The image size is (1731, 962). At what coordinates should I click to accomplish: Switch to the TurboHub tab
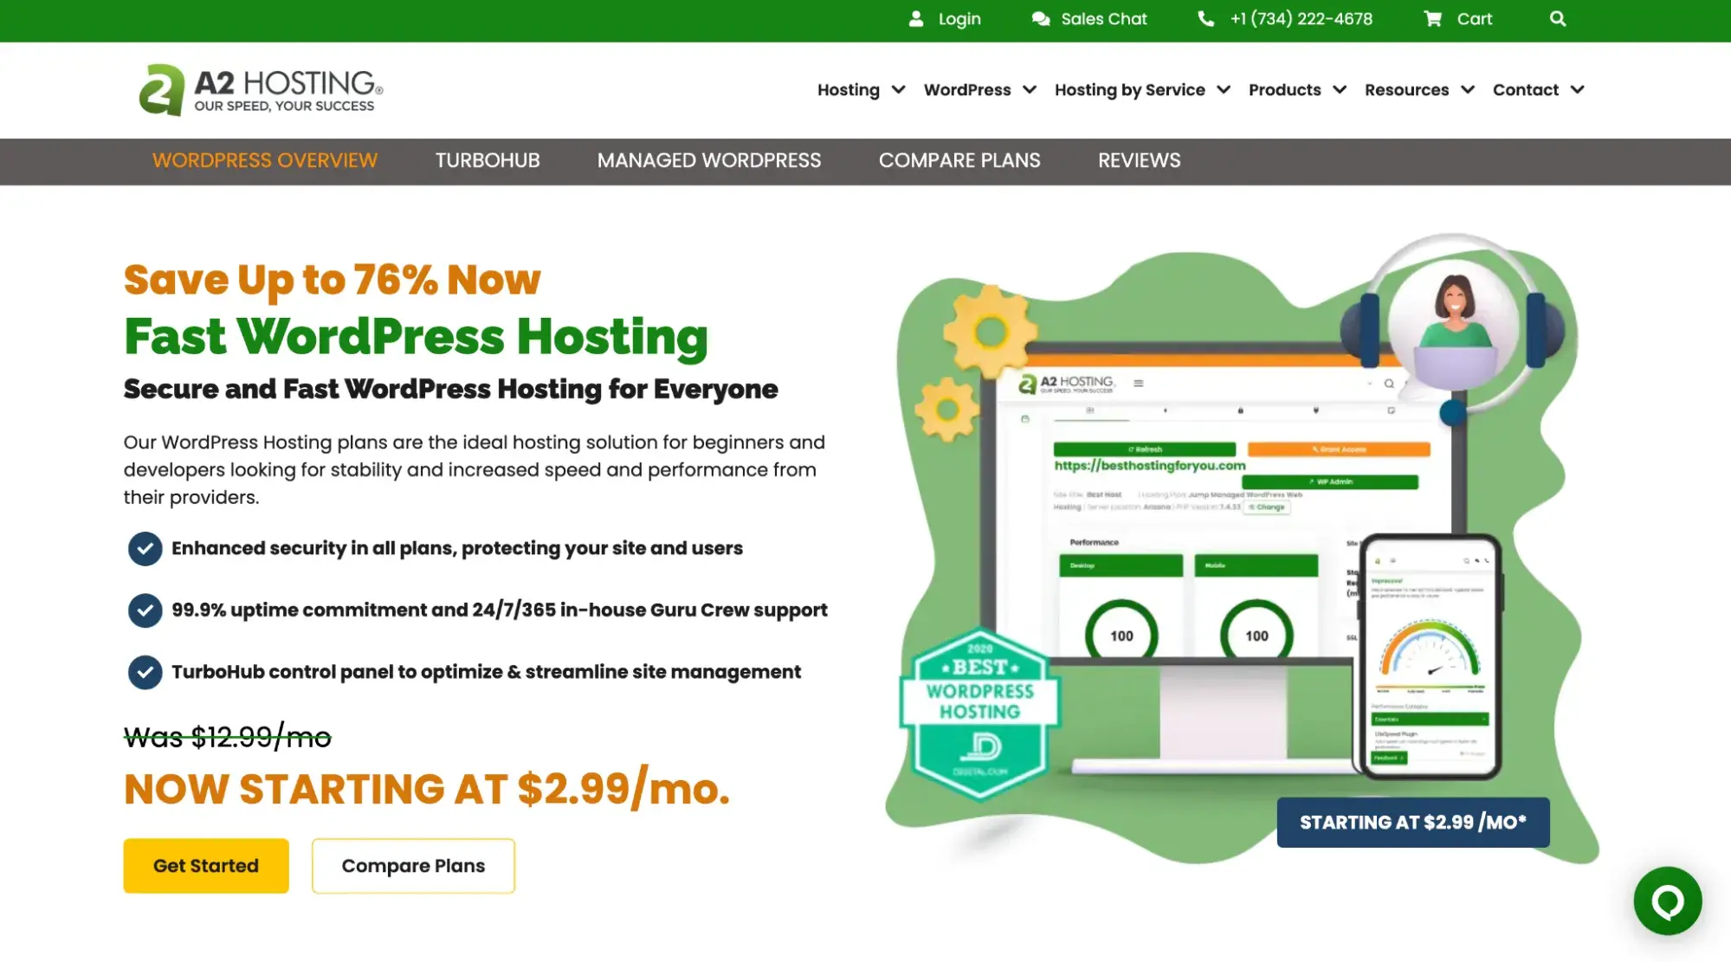pyautogui.click(x=488, y=161)
